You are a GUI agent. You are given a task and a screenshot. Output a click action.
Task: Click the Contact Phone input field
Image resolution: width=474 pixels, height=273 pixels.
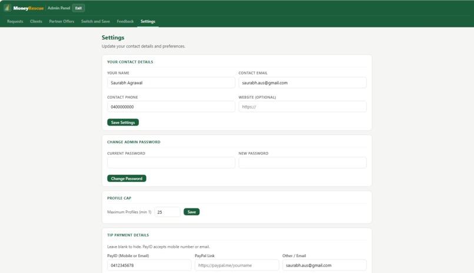[171, 106]
